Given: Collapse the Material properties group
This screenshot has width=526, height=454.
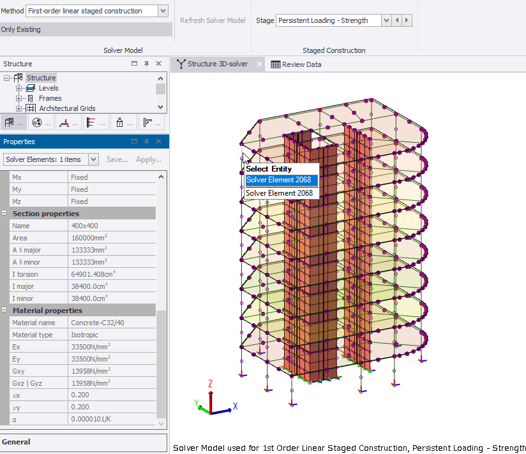Looking at the screenshot, I should tap(5, 311).
